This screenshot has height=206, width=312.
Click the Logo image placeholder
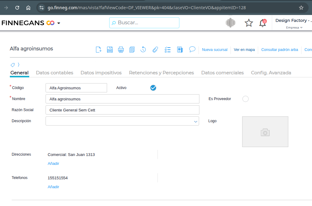[265, 132]
